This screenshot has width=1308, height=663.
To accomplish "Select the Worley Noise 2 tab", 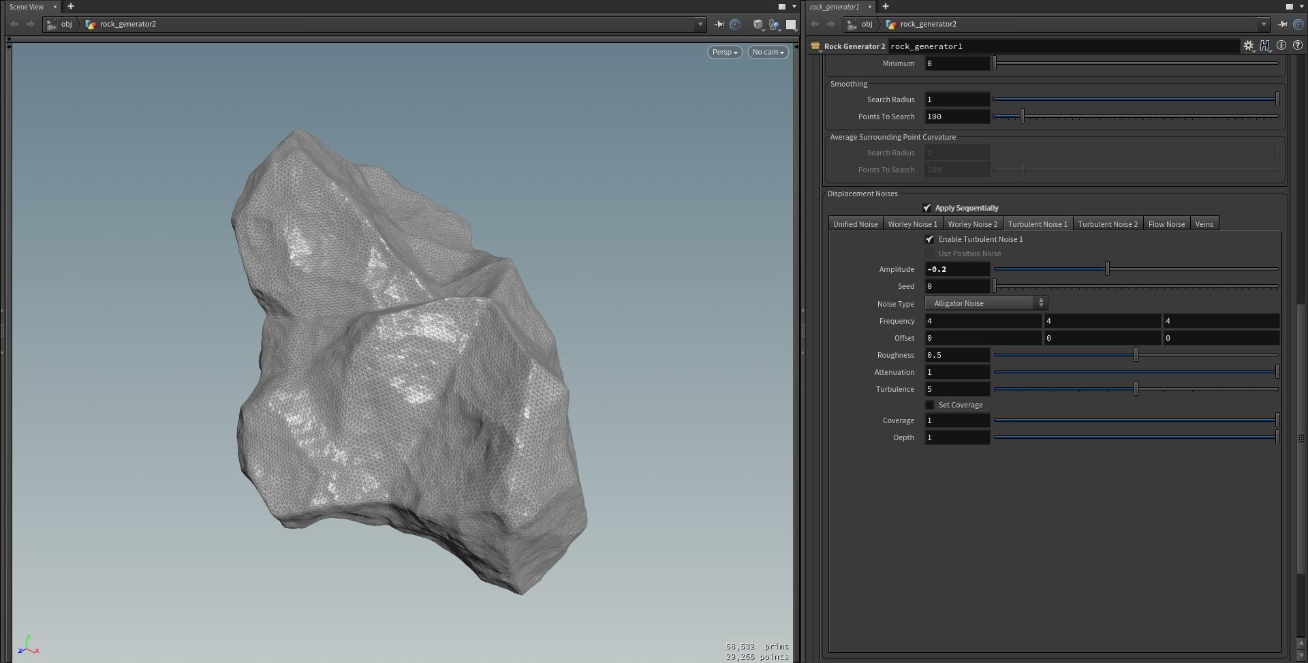I will [x=972, y=223].
